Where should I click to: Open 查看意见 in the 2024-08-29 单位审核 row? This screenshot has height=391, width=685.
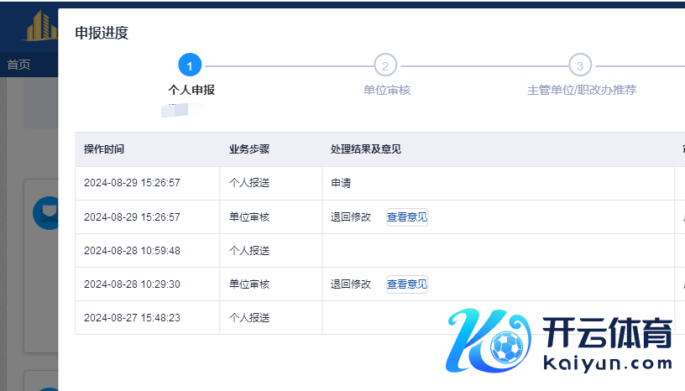407,217
